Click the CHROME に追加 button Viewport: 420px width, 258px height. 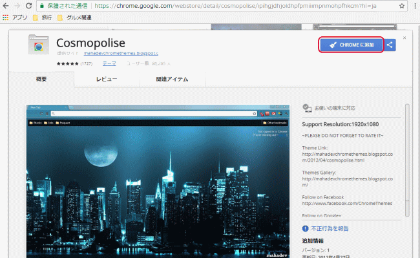pyautogui.click(x=352, y=45)
